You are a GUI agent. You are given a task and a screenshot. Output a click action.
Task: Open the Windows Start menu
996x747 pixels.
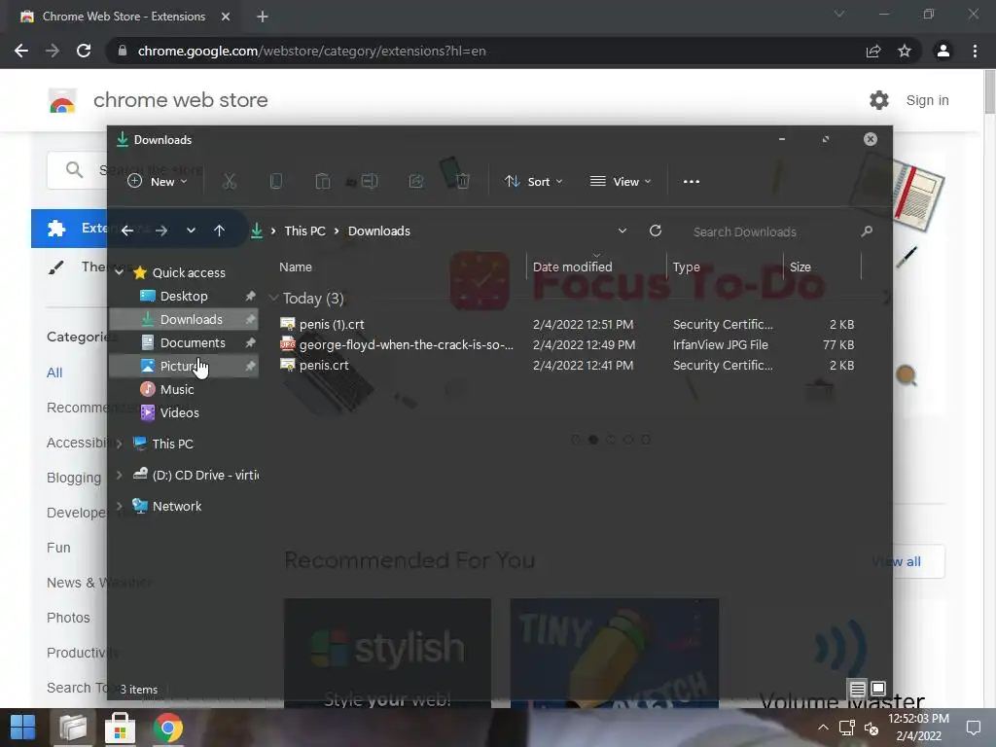[23, 728]
